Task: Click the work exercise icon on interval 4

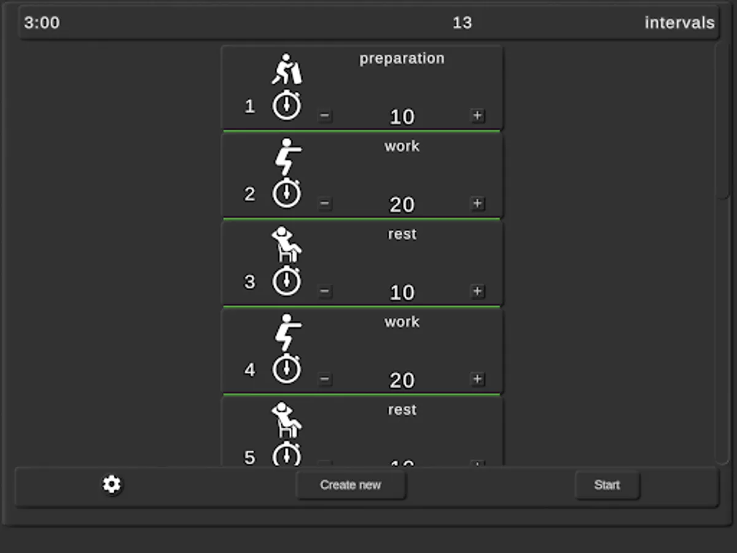Action: [x=287, y=333]
